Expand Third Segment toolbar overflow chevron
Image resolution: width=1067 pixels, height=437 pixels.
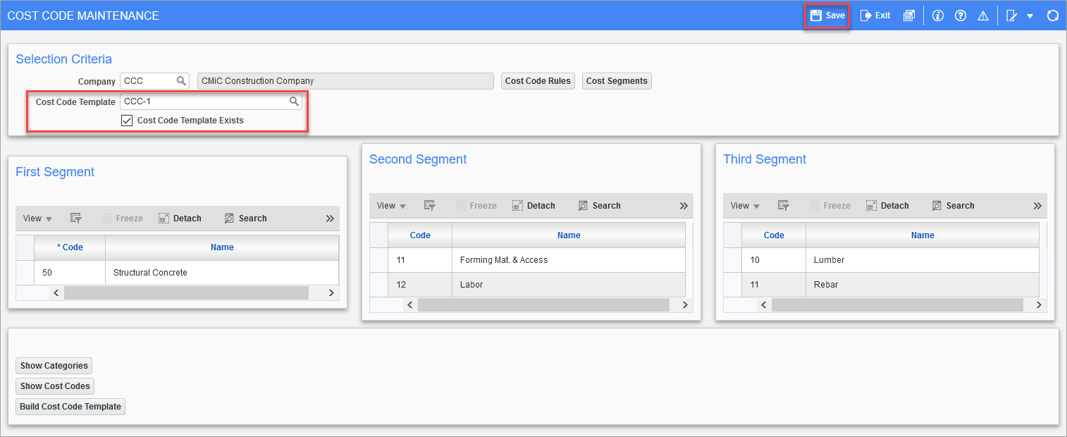click(1037, 206)
